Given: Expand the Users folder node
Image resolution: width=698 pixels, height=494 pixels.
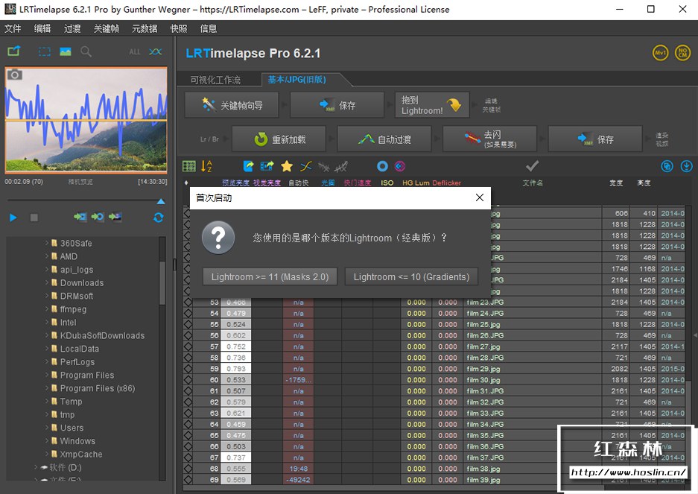Looking at the screenshot, I should [47, 428].
